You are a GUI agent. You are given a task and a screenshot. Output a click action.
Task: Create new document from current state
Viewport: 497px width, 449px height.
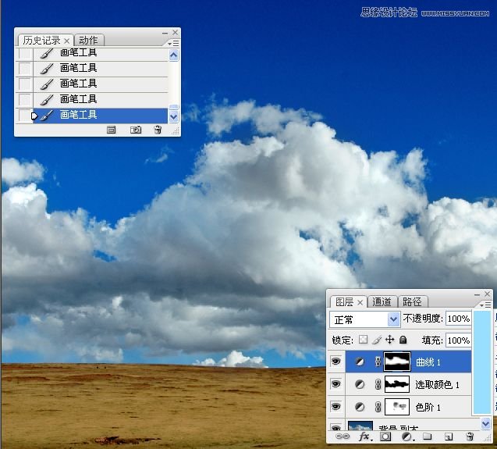[x=112, y=130]
